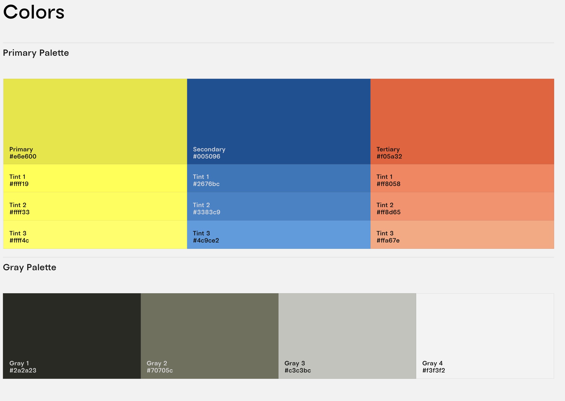Select the Gray 1 #2a2a23 swatch
The width and height of the screenshot is (565, 401).
[72, 336]
